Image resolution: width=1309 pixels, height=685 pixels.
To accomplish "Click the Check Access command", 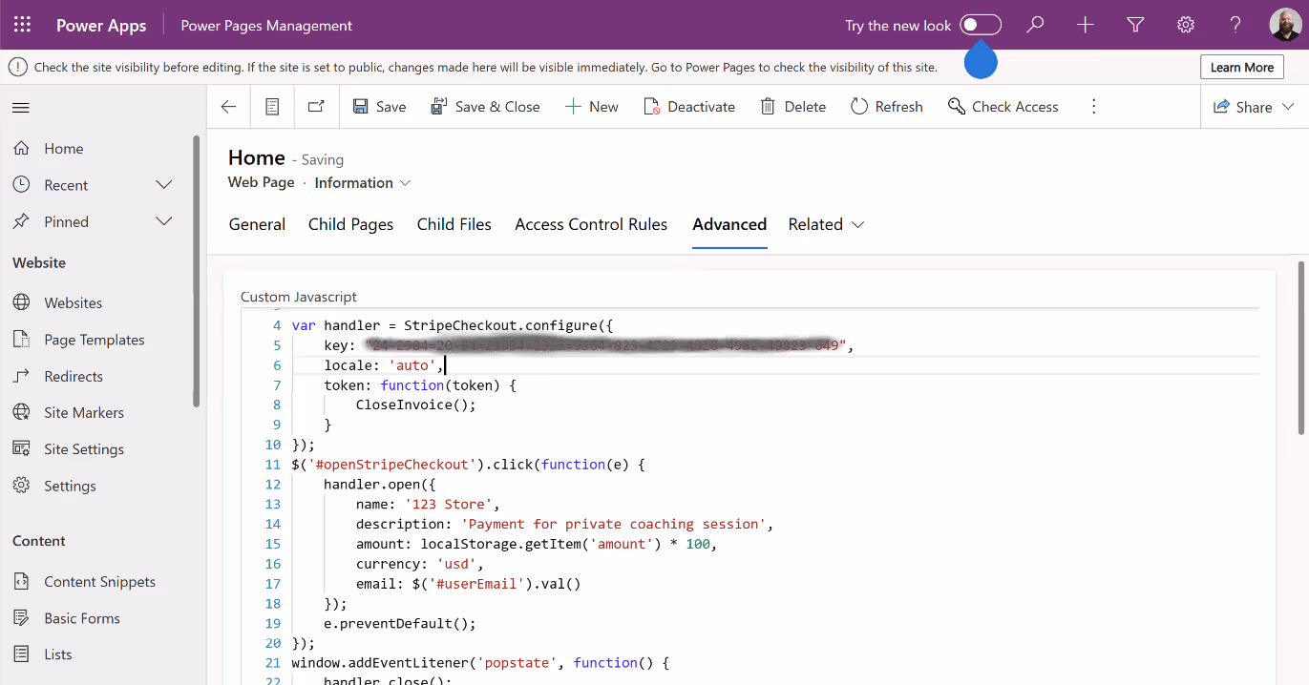I will point(1003,107).
